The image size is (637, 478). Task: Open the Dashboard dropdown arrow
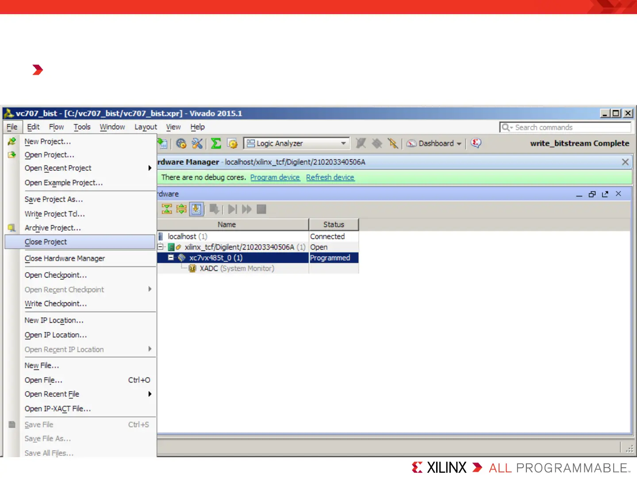point(459,144)
